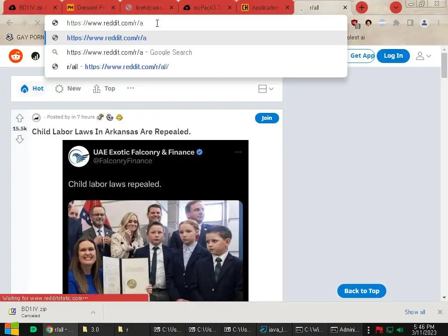Stop loading with the X button

[38, 23]
